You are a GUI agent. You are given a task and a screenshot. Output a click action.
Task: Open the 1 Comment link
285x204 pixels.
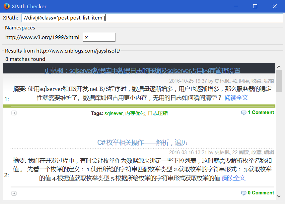click(261, 112)
